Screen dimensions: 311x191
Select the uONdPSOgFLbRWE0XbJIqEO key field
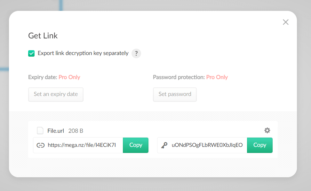202,145
